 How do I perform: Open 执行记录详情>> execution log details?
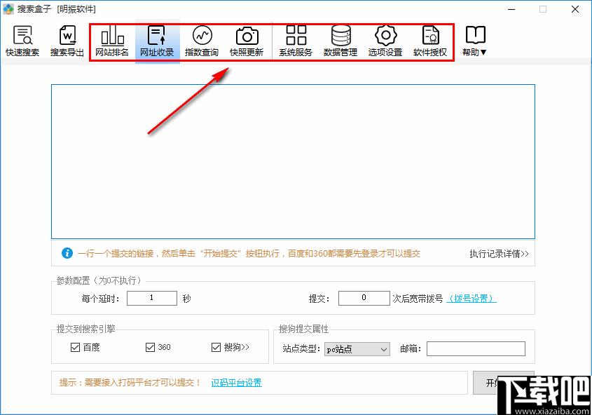(499, 254)
